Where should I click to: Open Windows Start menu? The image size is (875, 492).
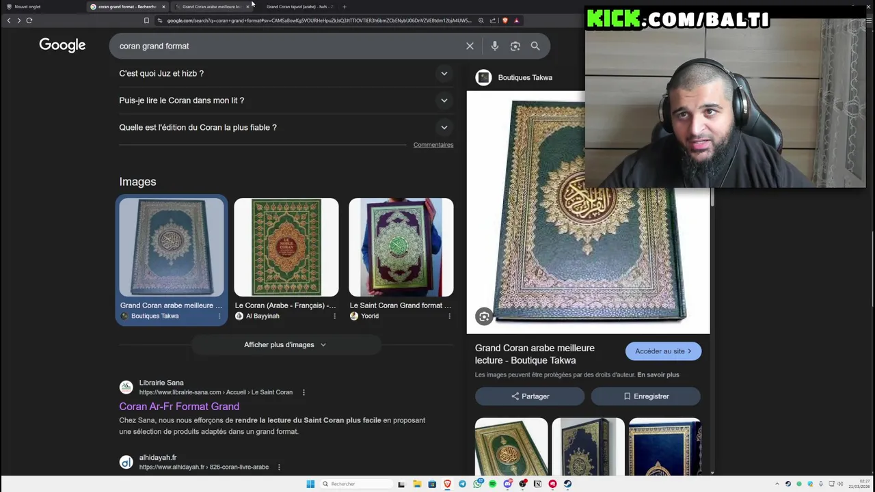point(310,484)
